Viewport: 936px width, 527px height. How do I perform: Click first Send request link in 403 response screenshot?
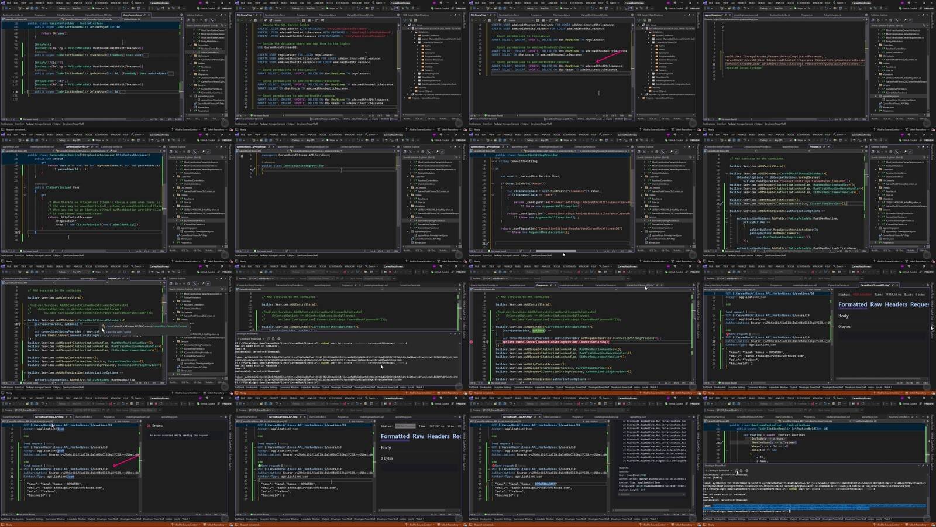coord(735,312)
